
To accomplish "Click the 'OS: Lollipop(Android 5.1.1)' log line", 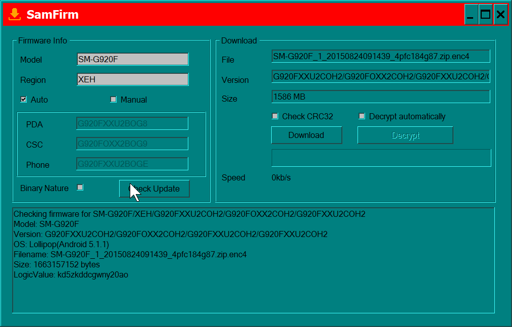I will click(62, 245).
